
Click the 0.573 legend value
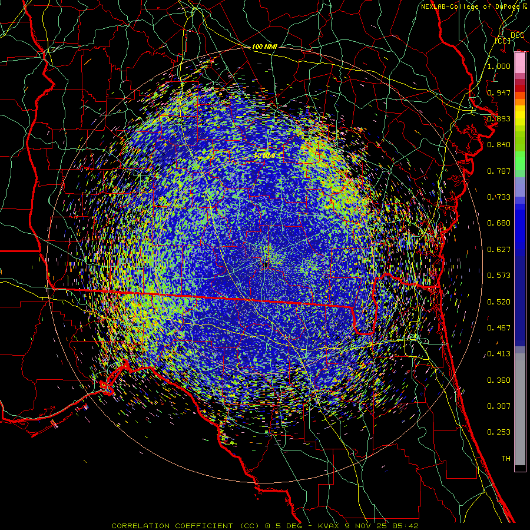[499, 276]
